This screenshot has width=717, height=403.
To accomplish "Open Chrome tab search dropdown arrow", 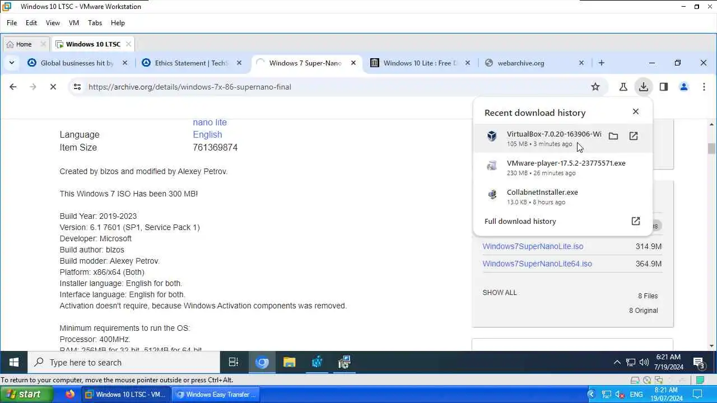I will tap(11, 63).
